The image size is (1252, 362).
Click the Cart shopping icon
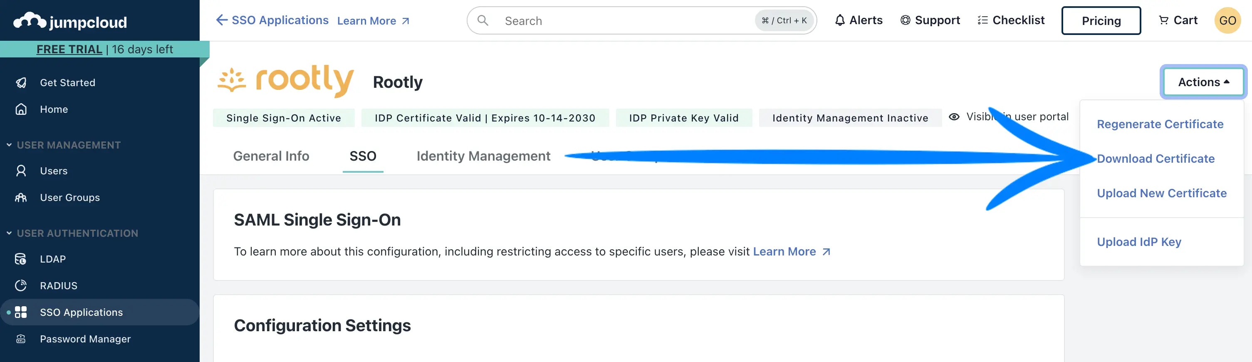pos(1163,20)
